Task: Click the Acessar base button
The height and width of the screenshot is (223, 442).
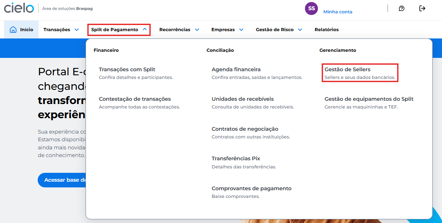Action: 62,180
